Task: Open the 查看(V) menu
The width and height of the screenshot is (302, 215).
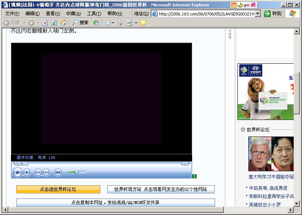Action: [x=53, y=14]
